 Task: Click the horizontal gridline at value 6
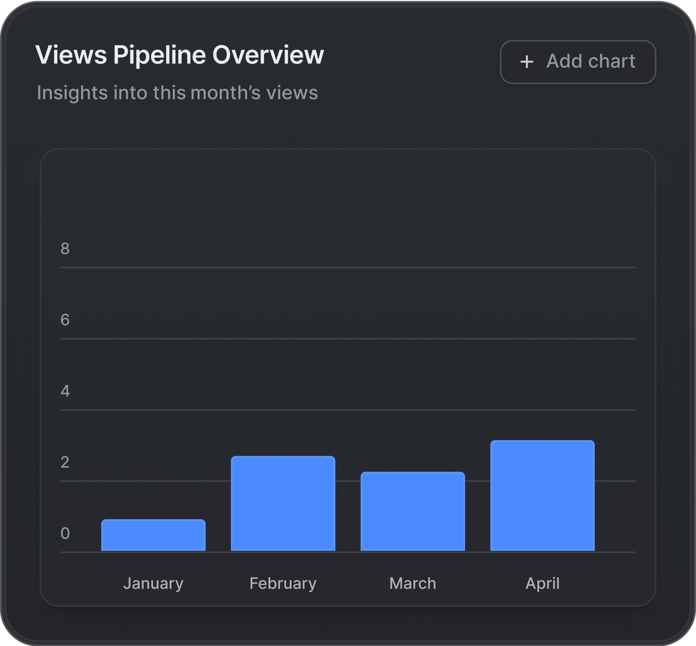click(348, 338)
